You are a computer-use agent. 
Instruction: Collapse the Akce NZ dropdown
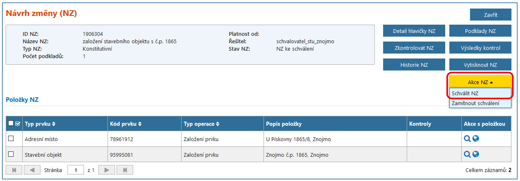point(480,82)
